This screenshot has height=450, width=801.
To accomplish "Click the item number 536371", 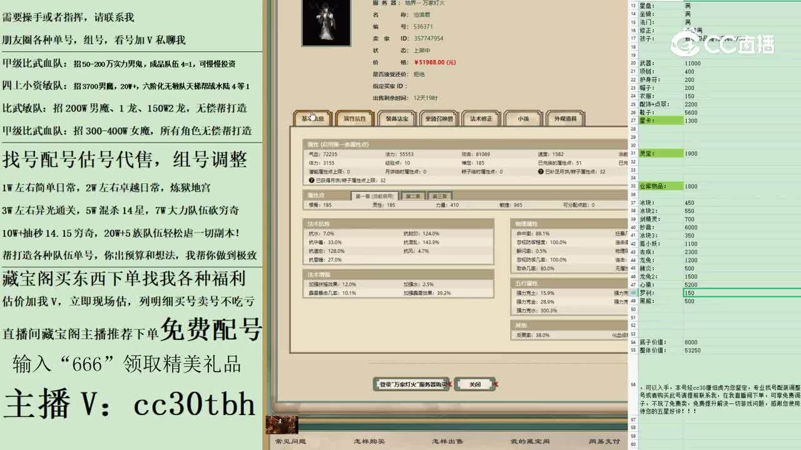I will pyautogui.click(x=423, y=27).
